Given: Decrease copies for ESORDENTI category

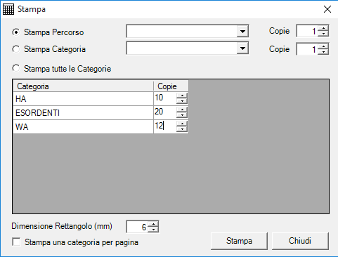Looking at the screenshot, I should point(182,115).
